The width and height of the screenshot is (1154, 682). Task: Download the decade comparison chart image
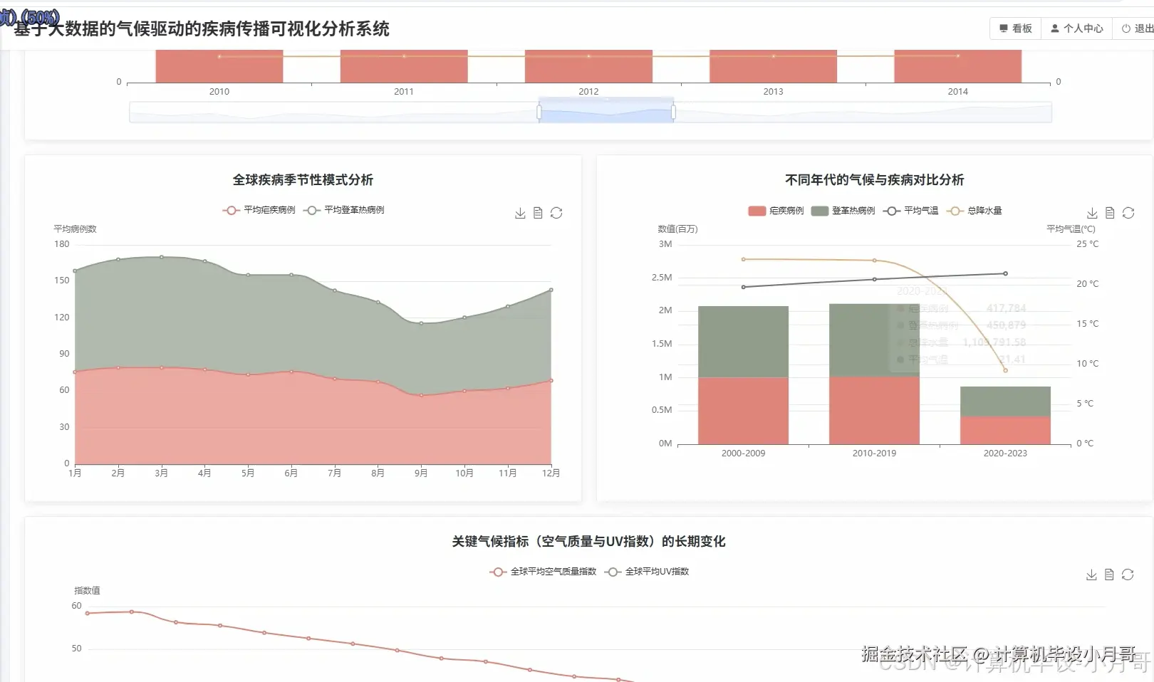[1092, 214]
